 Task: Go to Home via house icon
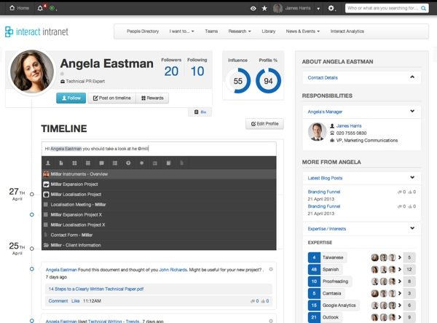point(12,8)
